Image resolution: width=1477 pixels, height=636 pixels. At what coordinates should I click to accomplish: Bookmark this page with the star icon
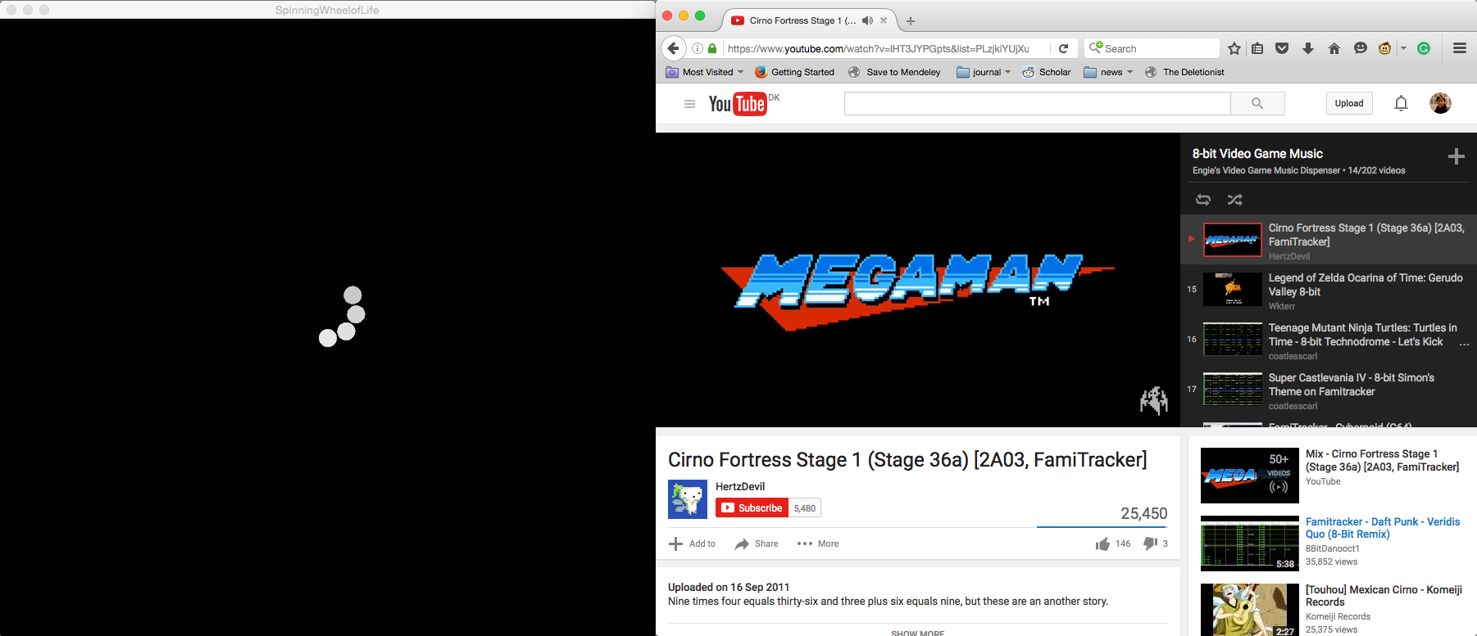[1234, 48]
